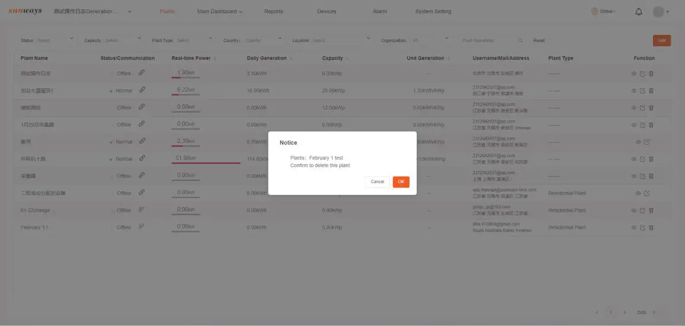
Task: Edit the plant with 2.36kW power
Action: pyautogui.click(x=646, y=142)
